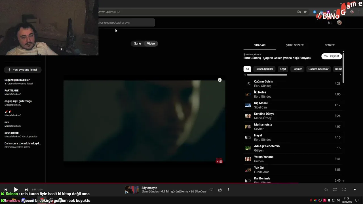Click the queue panel vertical scrollbar
The height and width of the screenshot is (204, 363).
(x=343, y=68)
